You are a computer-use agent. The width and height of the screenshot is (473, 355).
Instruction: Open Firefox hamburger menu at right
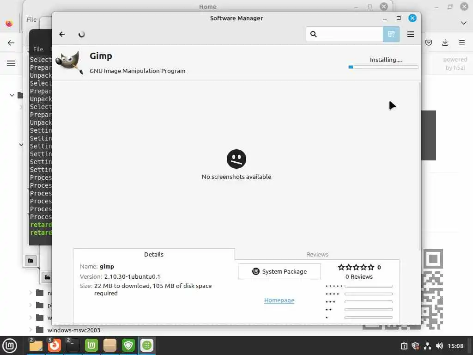462,43
